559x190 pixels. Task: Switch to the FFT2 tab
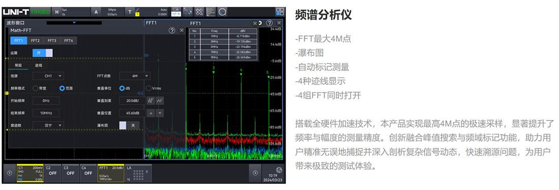35,41
